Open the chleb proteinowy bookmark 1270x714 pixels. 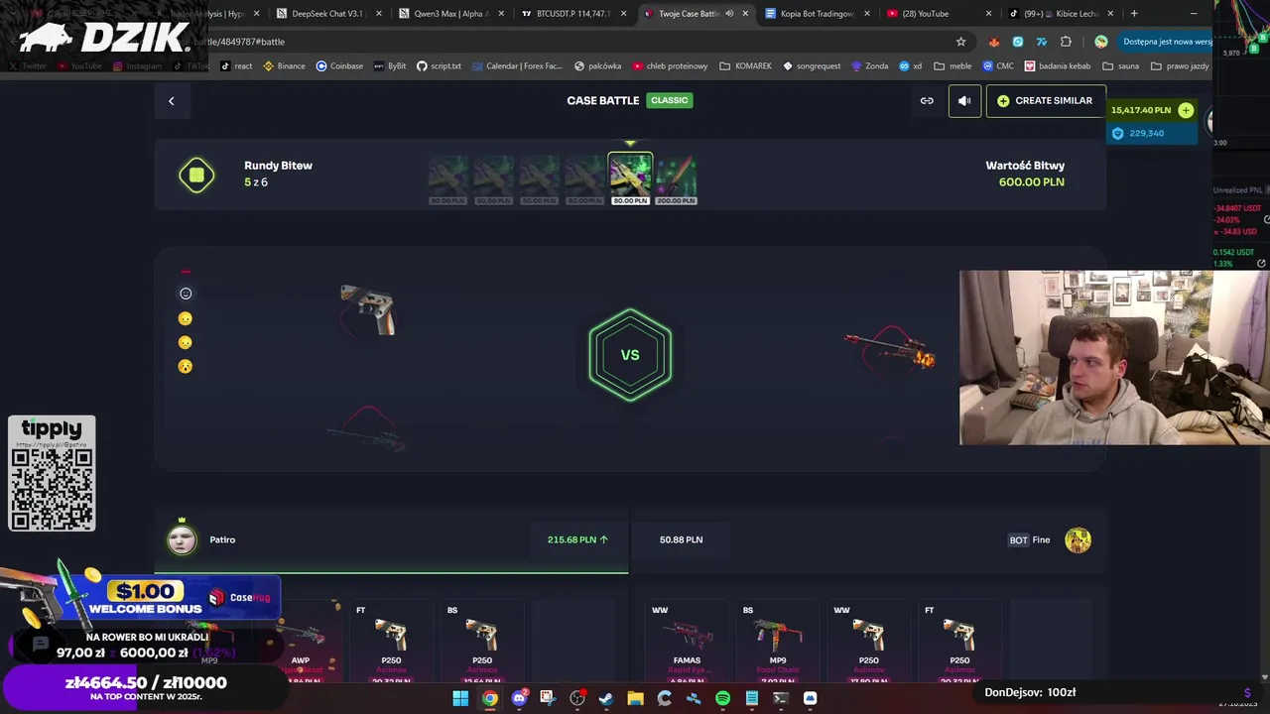click(670, 66)
